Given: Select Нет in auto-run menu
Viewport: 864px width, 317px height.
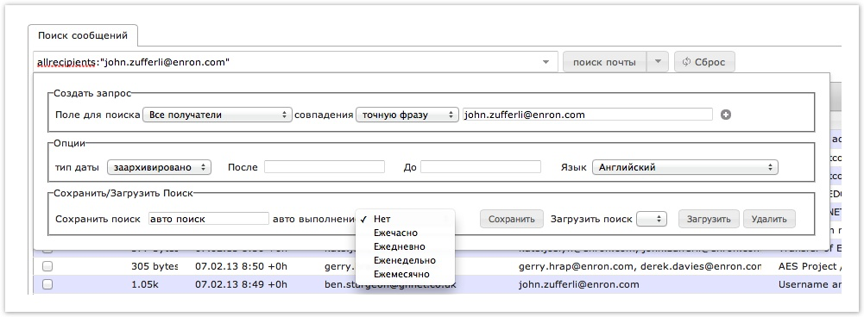Looking at the screenshot, I should pos(406,219).
